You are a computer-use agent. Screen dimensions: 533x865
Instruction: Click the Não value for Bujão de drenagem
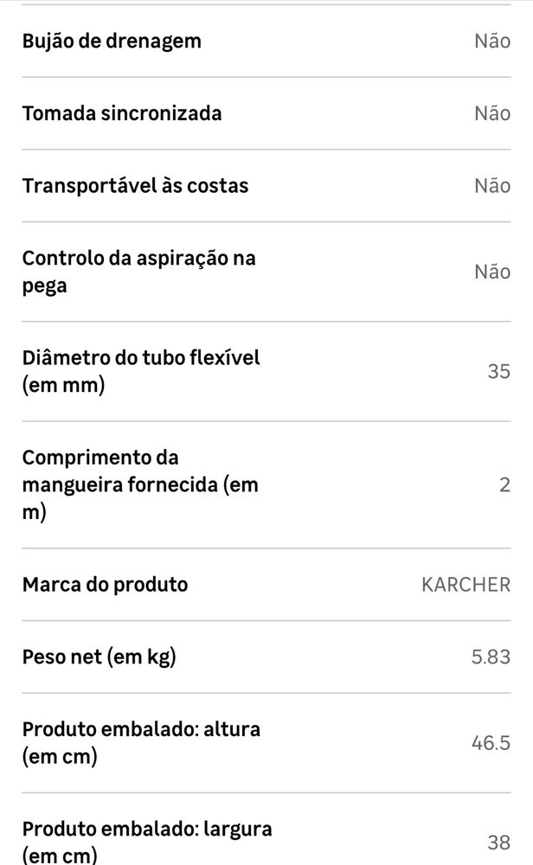(x=492, y=42)
